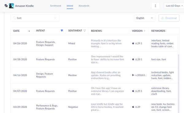Click the Negative sentiment cell
Viewport: 184px width, 113px height.
pyautogui.click(x=73, y=107)
